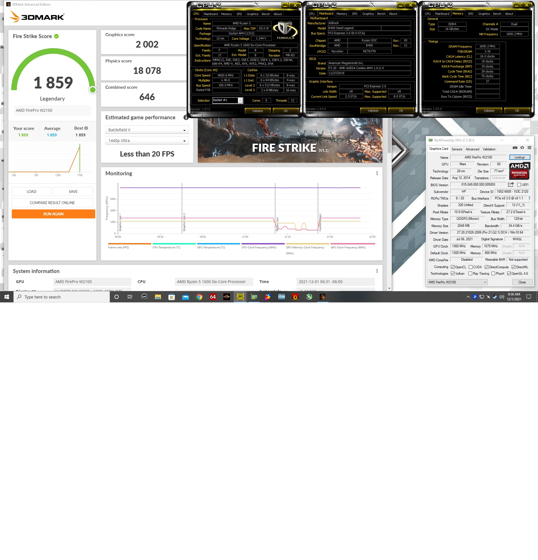This screenshot has height=560, width=538.
Task: Expand the hidden system tray icons chevron
Action: pos(468,297)
